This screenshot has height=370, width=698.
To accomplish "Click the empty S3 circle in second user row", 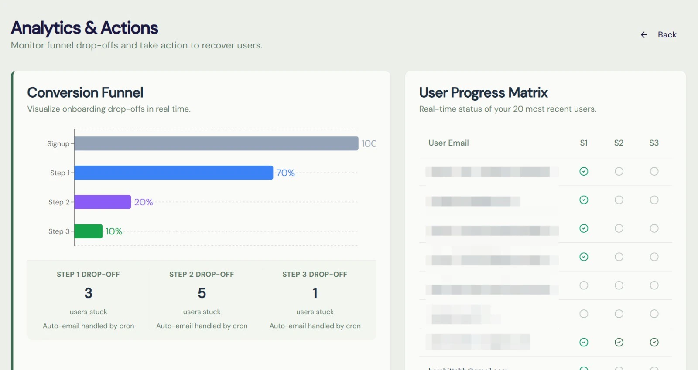I will 654,200.
